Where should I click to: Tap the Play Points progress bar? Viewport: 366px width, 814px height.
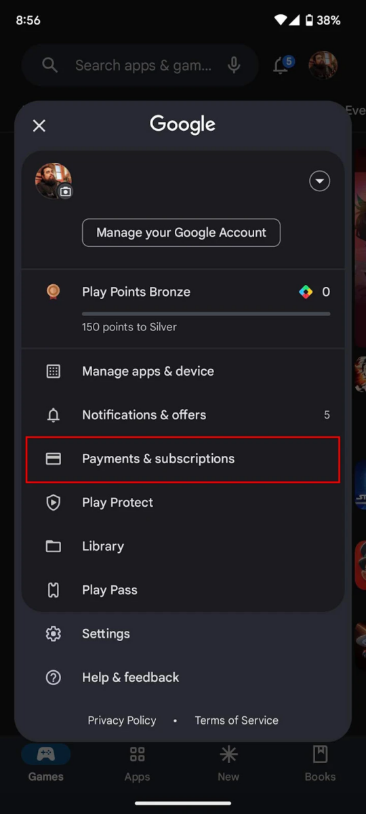point(206,313)
